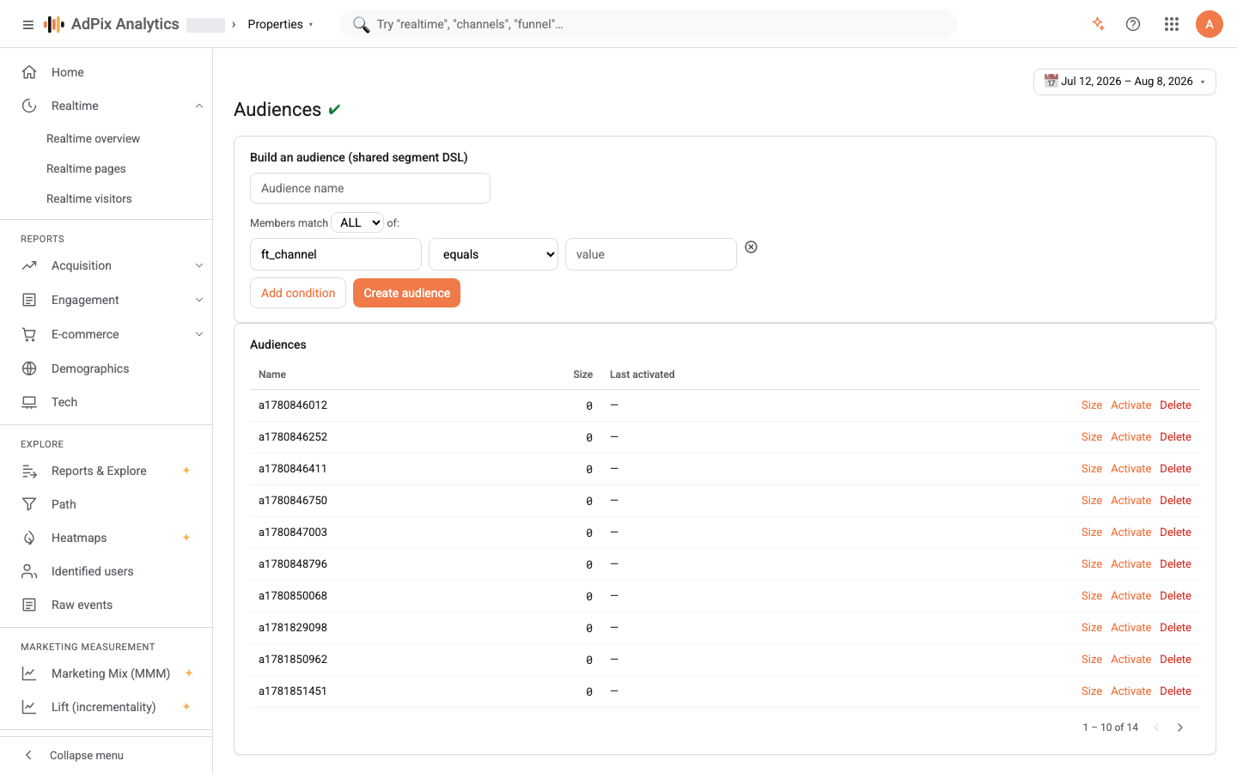Open Realtime visitors item
Viewport: 1237px width, 773px height.
pos(89,198)
